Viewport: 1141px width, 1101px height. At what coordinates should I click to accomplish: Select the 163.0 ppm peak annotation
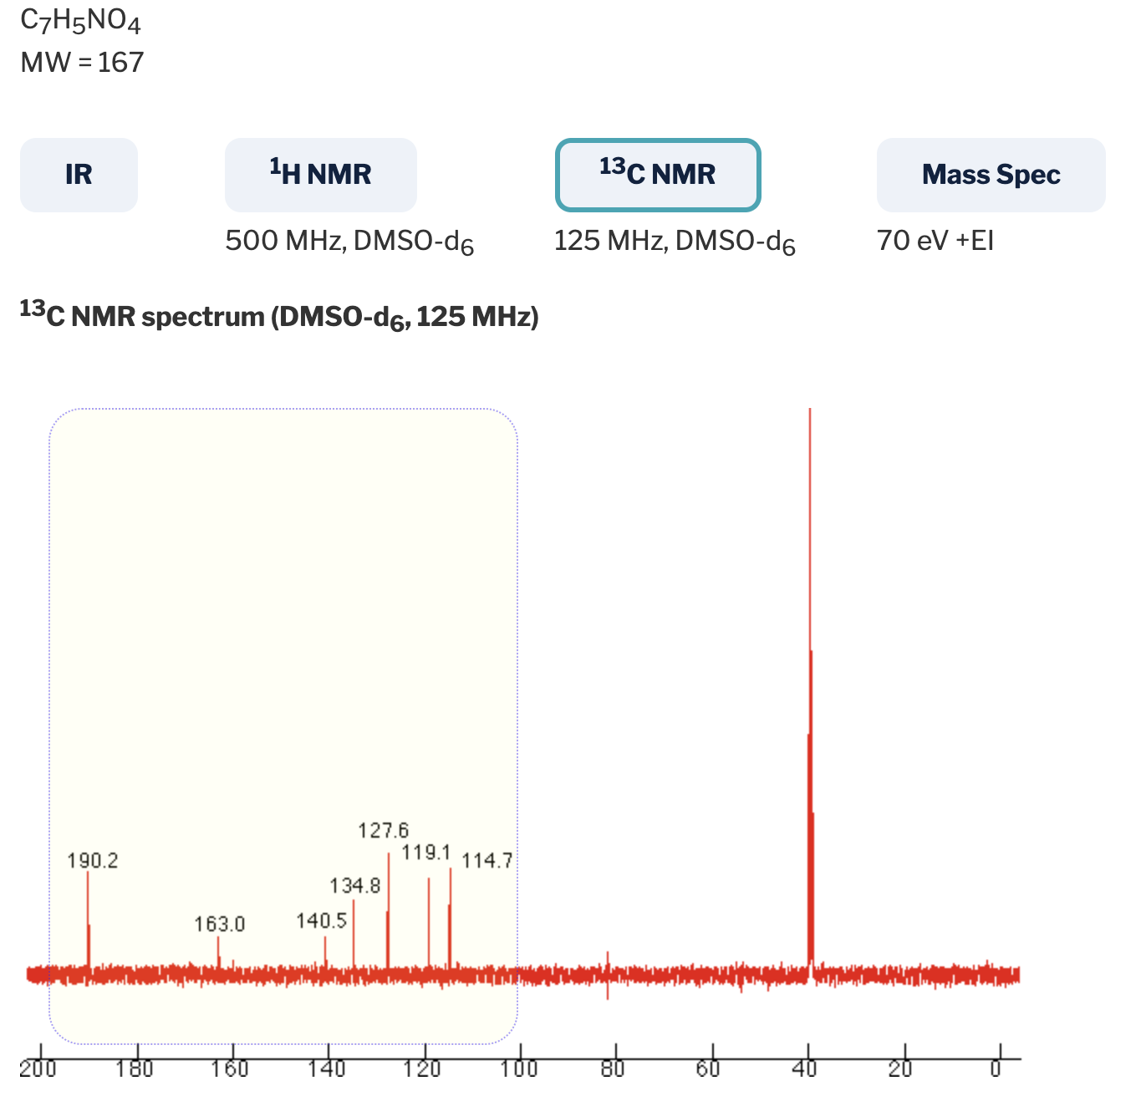(x=222, y=924)
